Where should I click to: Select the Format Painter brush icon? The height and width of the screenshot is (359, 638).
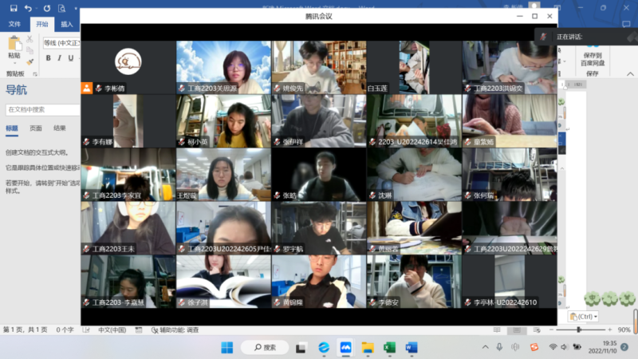30,62
